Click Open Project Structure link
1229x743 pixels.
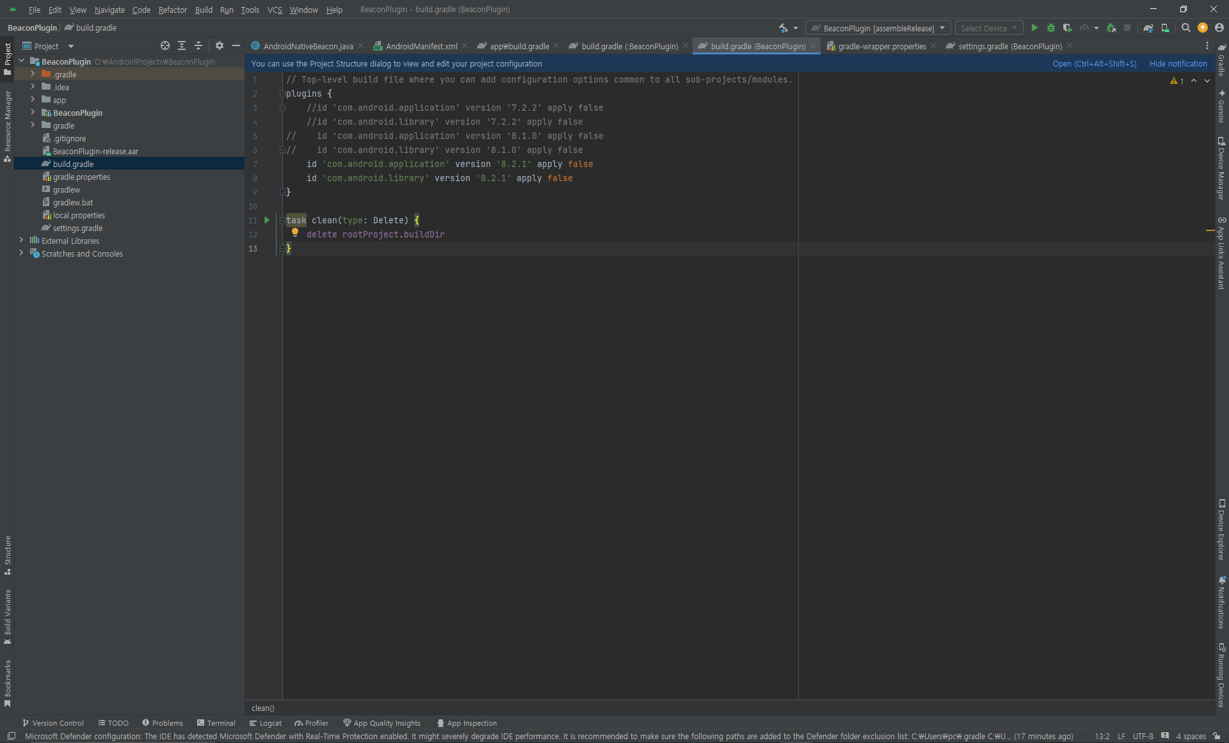[1094, 64]
